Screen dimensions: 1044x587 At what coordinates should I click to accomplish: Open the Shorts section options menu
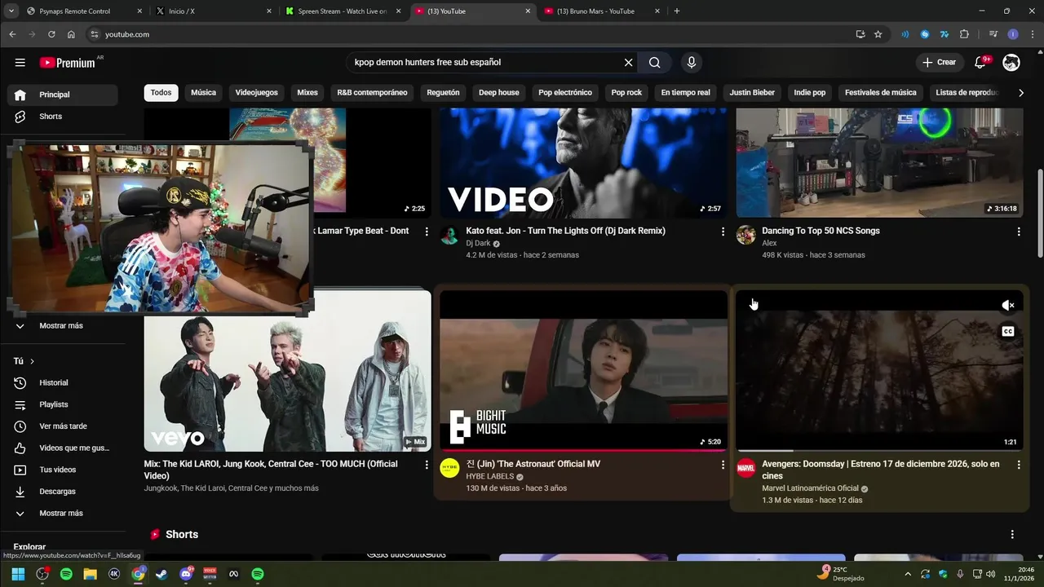[x=1012, y=535]
